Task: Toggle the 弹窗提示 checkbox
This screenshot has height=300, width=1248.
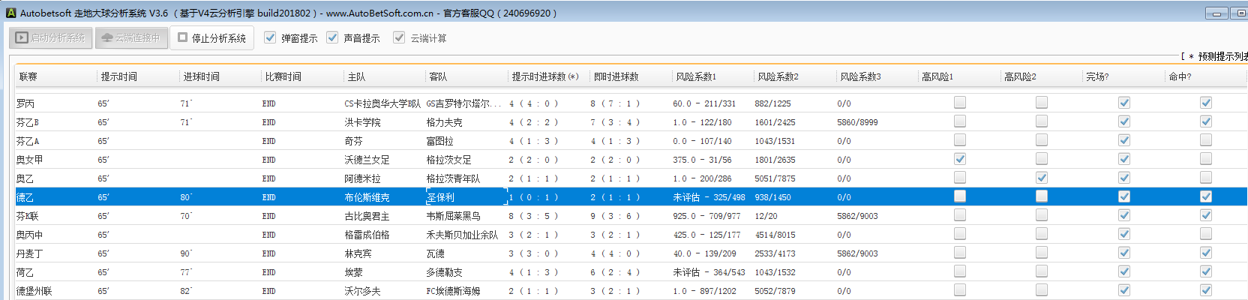Action: pos(270,37)
